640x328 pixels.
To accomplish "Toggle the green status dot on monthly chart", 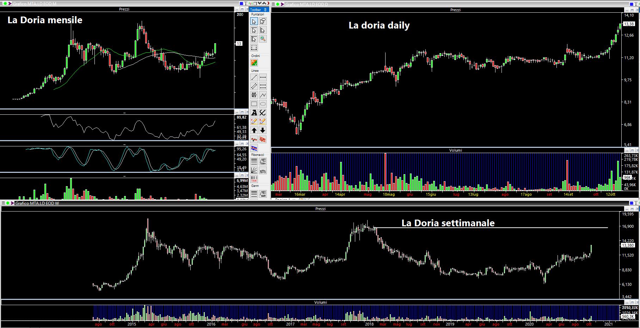I will click(x=5, y=4).
